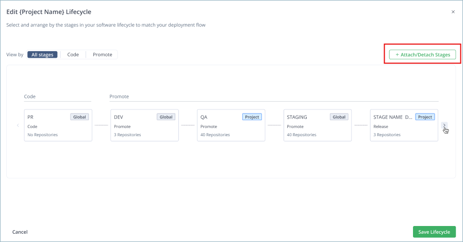This screenshot has width=463, height=242.
Task: Click the right chevron to show more stages
Action: pos(444,125)
